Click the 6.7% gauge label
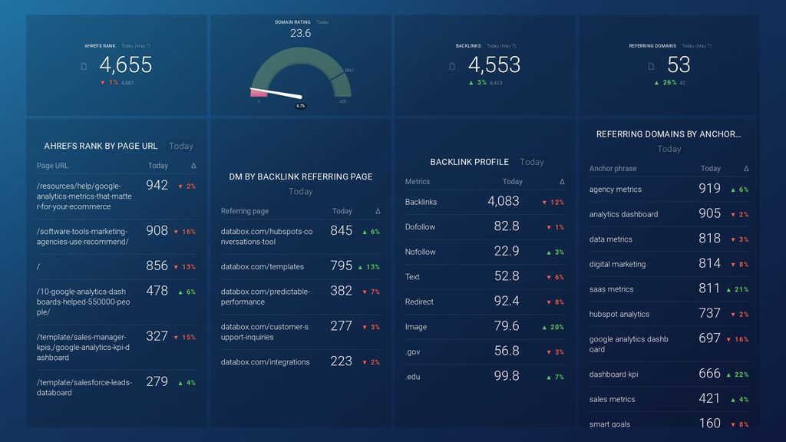 click(x=300, y=106)
